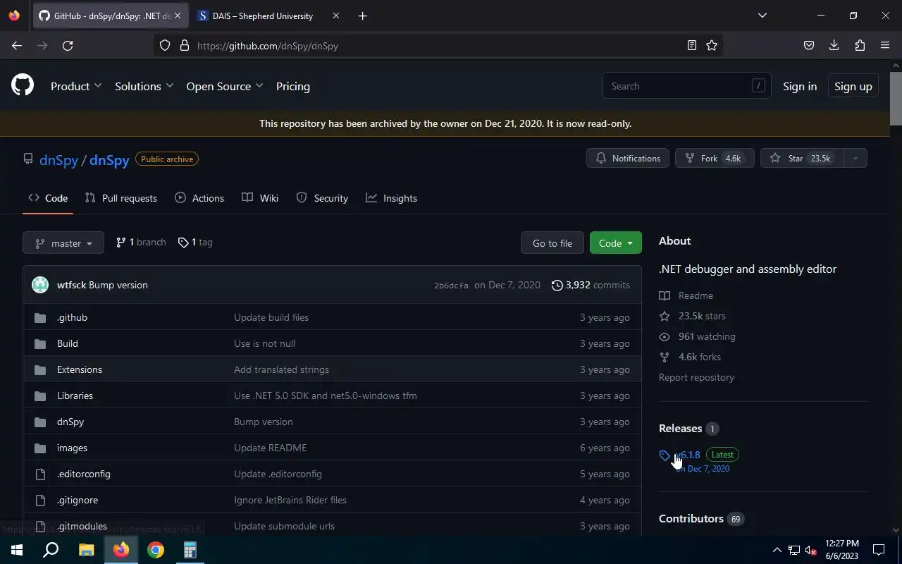Open the Extensions folder
The width and height of the screenshot is (902, 564).
(x=80, y=369)
